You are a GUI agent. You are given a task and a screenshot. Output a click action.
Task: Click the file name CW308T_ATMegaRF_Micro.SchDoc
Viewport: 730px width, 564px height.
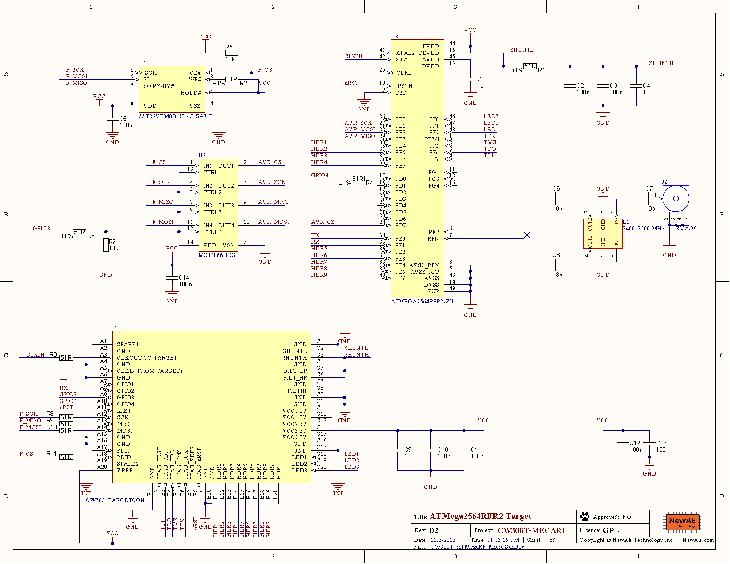(477, 546)
